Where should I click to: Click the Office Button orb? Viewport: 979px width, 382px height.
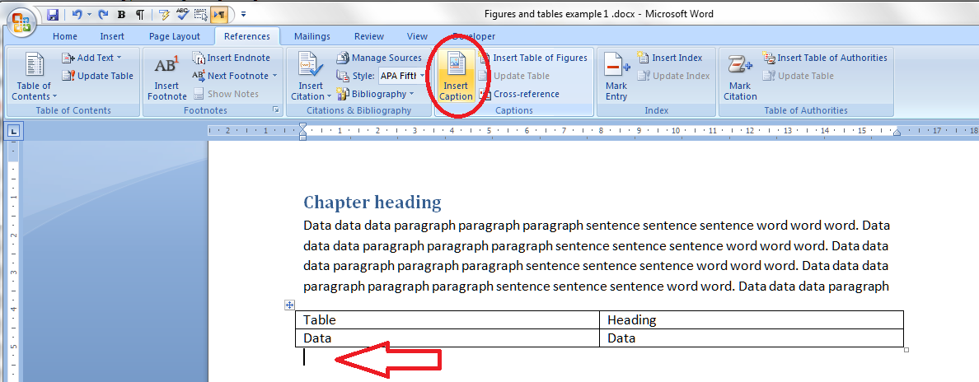click(21, 21)
